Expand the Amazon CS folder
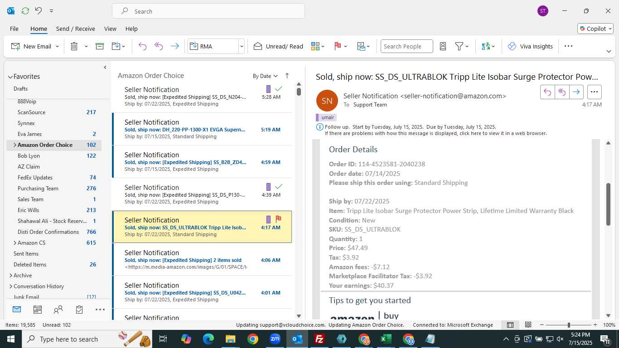The height and width of the screenshot is (348, 619). pyautogui.click(x=15, y=243)
